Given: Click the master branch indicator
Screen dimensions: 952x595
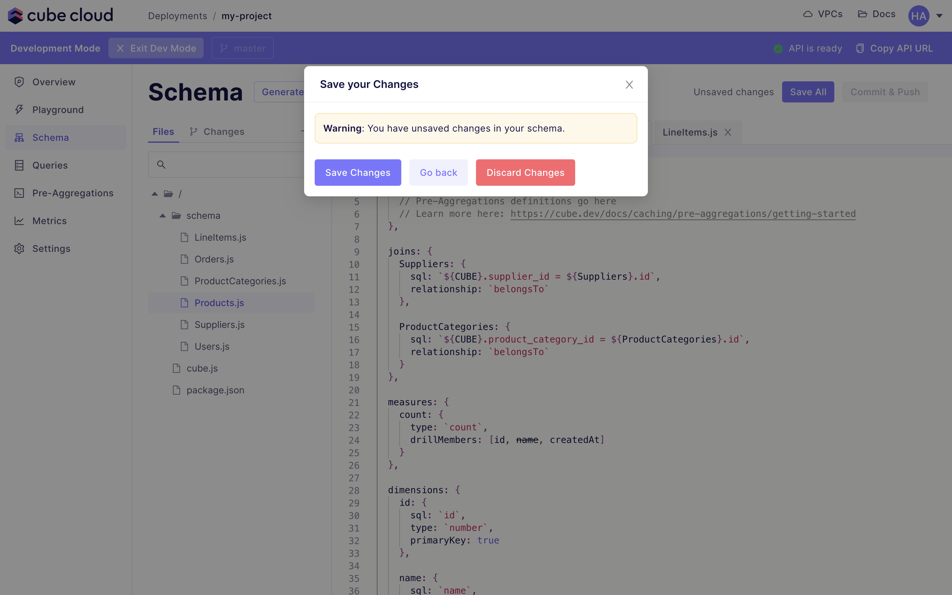Looking at the screenshot, I should point(243,48).
